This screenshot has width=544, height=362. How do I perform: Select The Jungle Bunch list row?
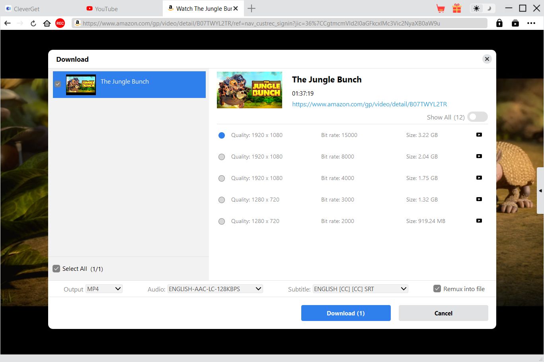[129, 84]
